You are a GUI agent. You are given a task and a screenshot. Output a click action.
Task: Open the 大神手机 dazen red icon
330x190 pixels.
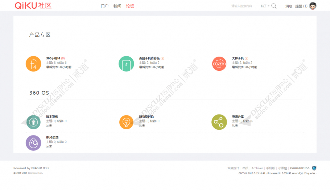[219, 64]
